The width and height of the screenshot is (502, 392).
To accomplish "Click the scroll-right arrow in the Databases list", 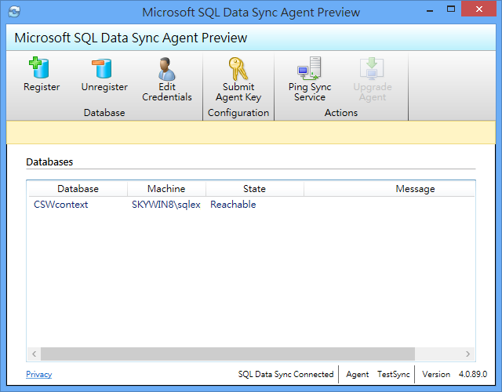I will point(467,354).
